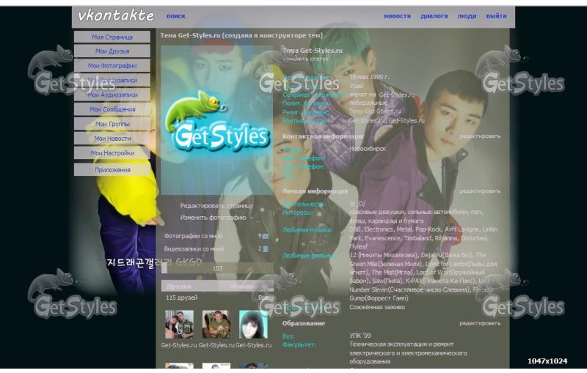Click изменить статус link
Screen dimensions: 587x373
(x=305, y=59)
